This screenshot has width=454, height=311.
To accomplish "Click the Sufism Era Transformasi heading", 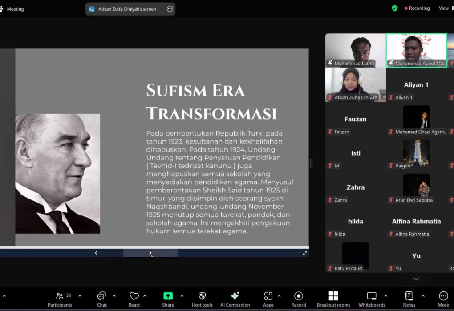I will [x=211, y=101].
